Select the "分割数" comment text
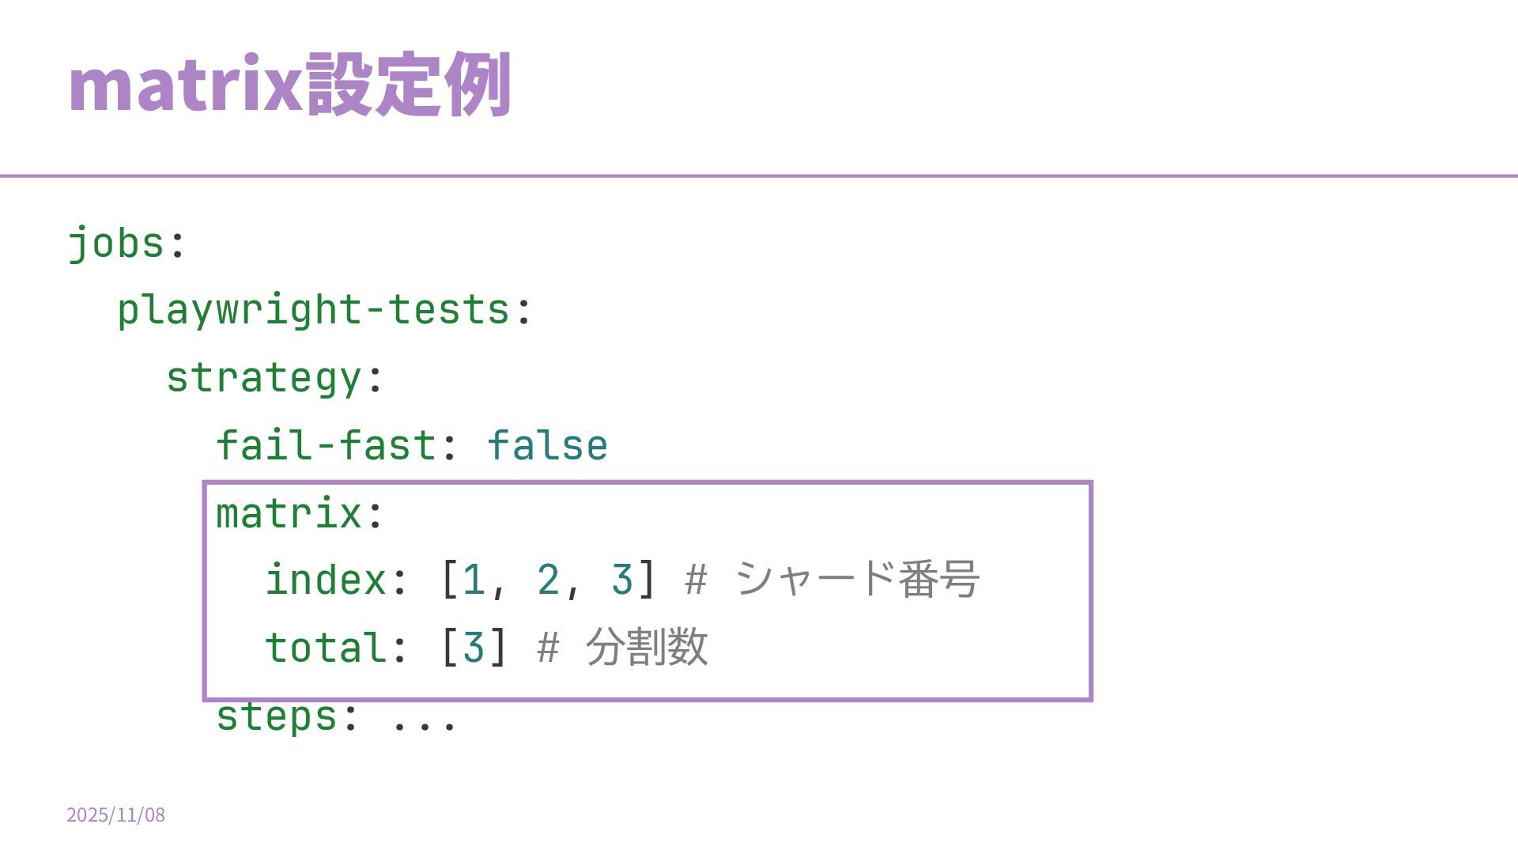Viewport: 1518px width, 854px height. pyautogui.click(x=646, y=648)
